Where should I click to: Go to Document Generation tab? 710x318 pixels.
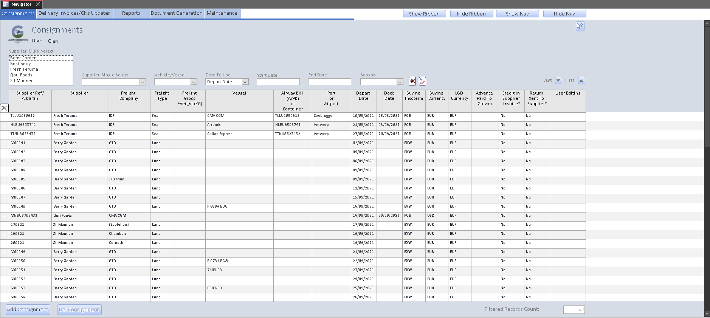click(x=177, y=13)
